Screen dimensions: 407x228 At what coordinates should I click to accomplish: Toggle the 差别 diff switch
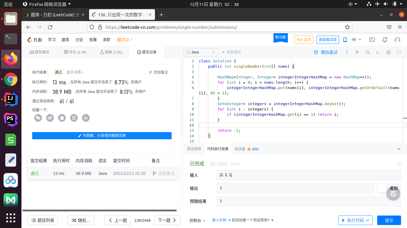coord(382,188)
